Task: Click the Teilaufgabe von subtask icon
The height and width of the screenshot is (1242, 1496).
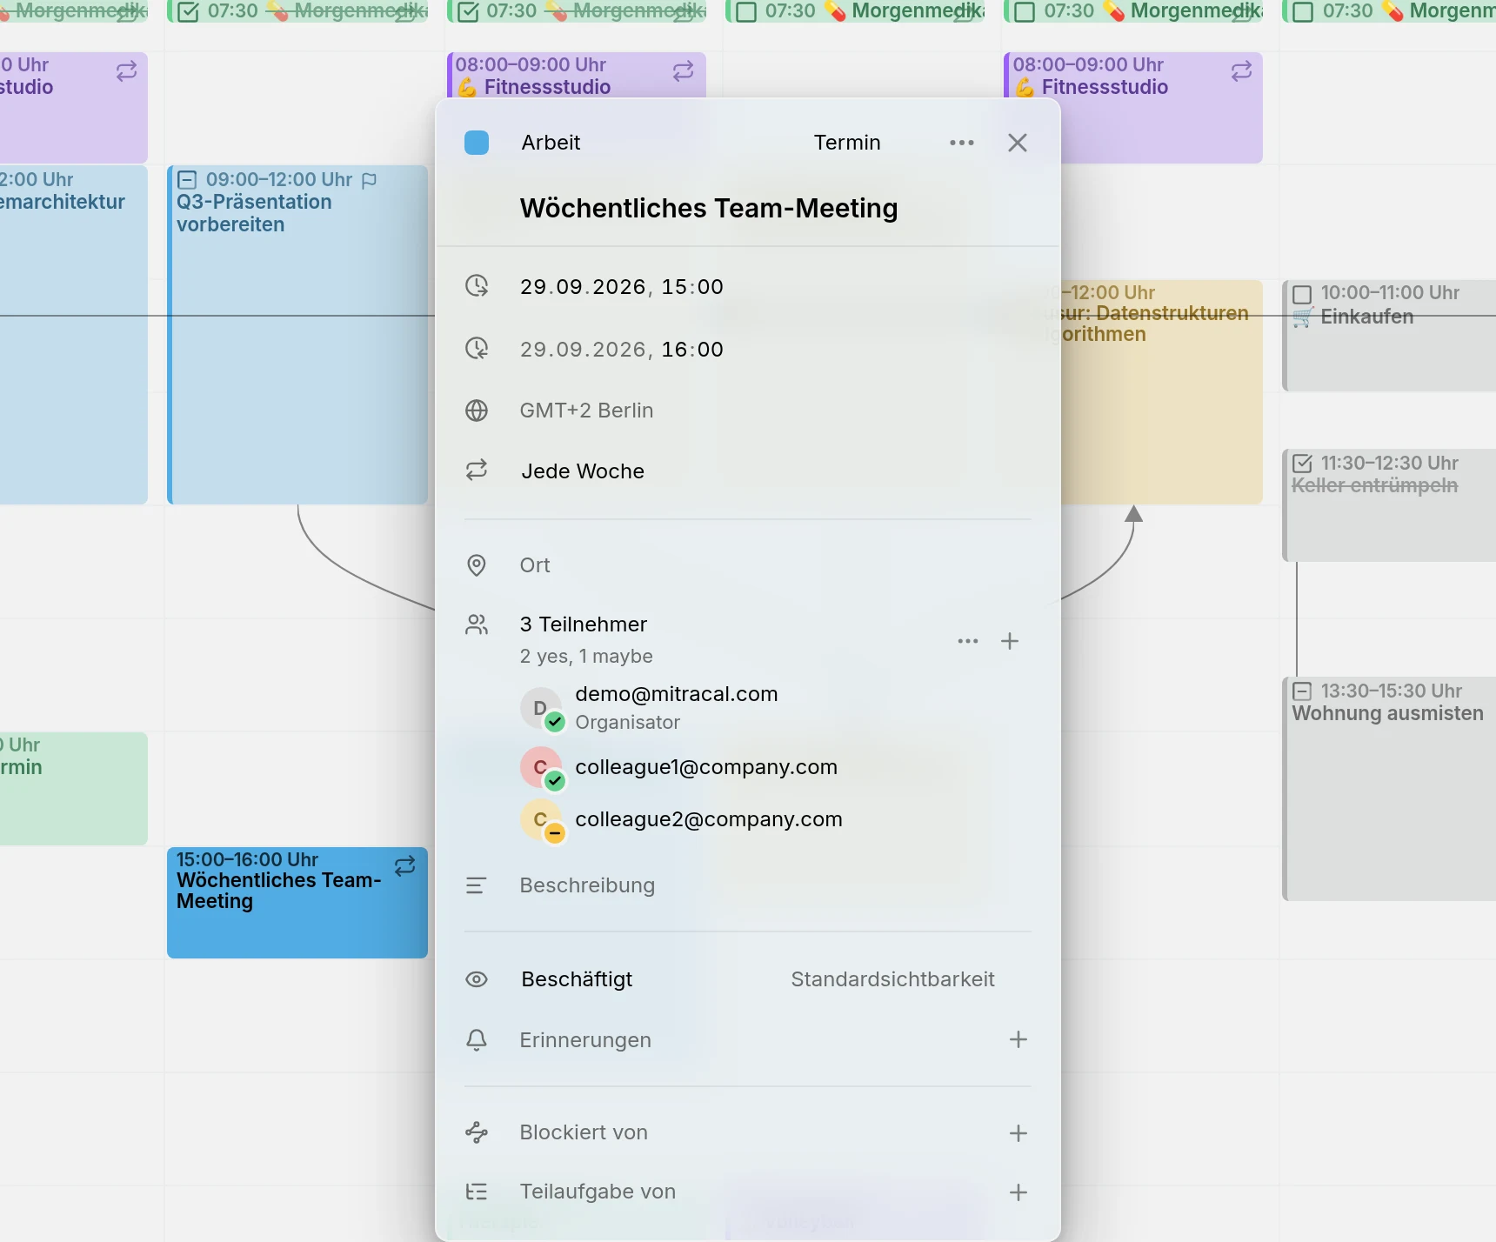Action: pyautogui.click(x=477, y=1192)
